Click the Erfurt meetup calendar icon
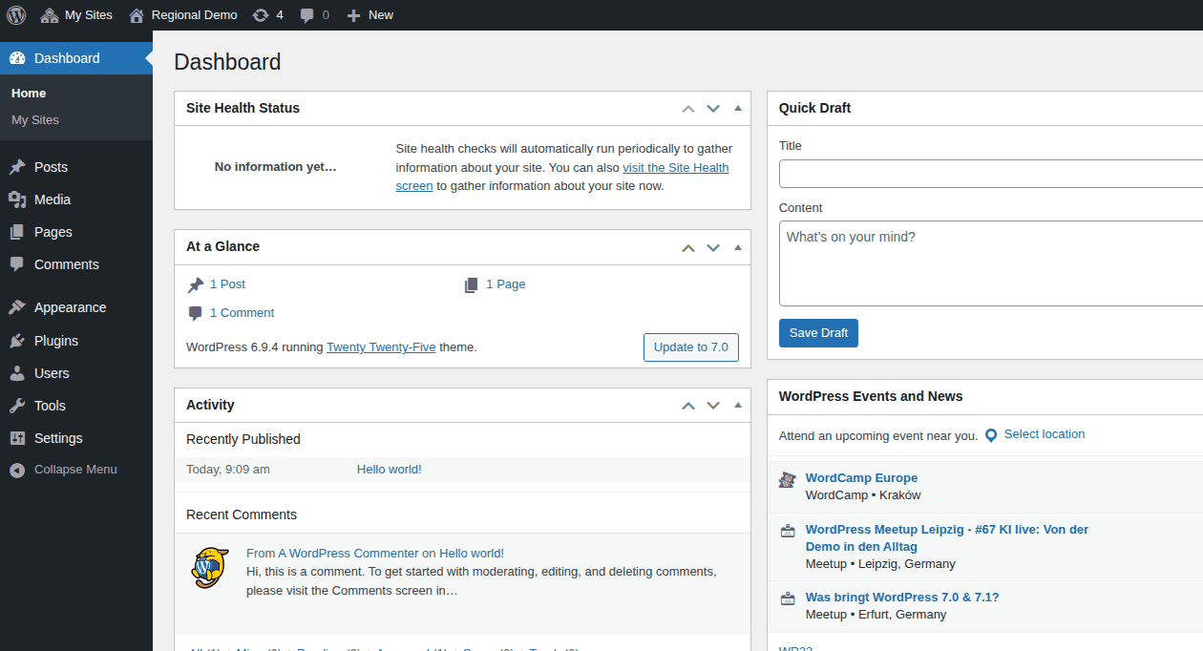The height and width of the screenshot is (651, 1203). (788, 598)
